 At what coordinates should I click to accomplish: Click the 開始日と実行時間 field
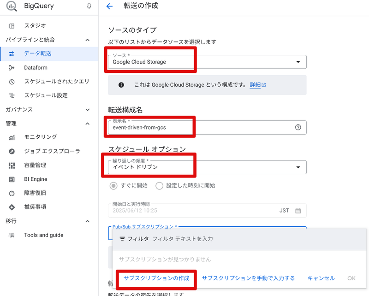(x=207, y=211)
